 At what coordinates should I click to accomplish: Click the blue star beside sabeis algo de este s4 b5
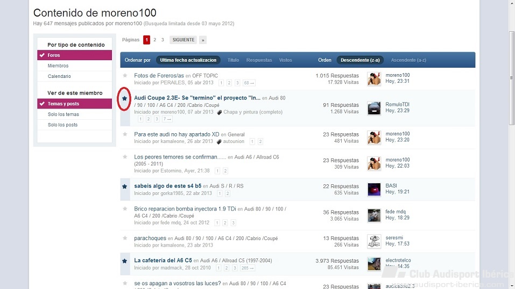[124, 186]
